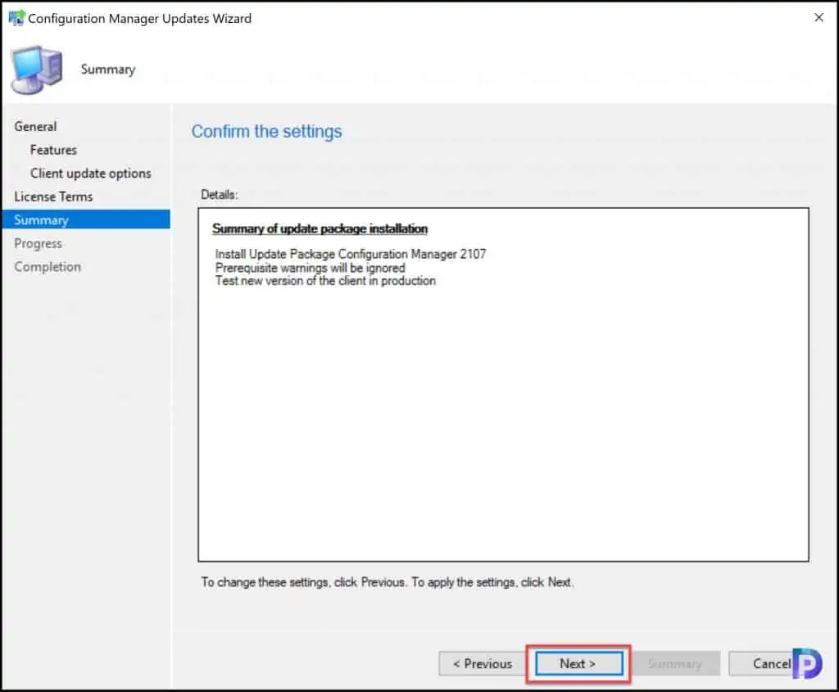Screen dimensions: 839x692
Task: Click the instruction text about clicking Previous
Action: 387,582
